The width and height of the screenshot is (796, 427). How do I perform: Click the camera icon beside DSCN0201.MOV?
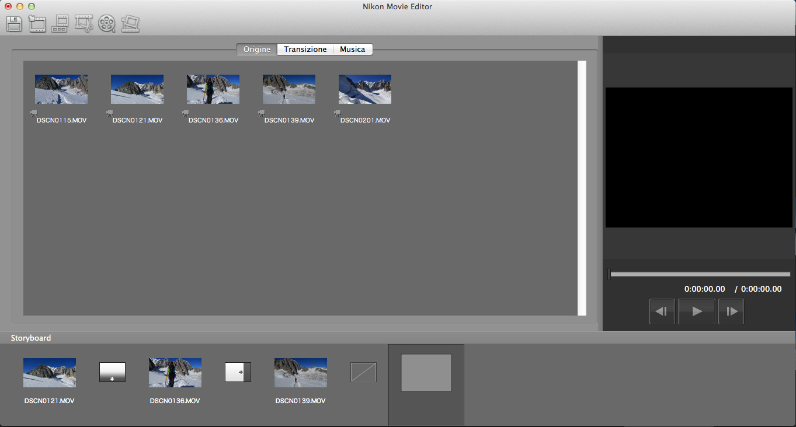pos(338,113)
